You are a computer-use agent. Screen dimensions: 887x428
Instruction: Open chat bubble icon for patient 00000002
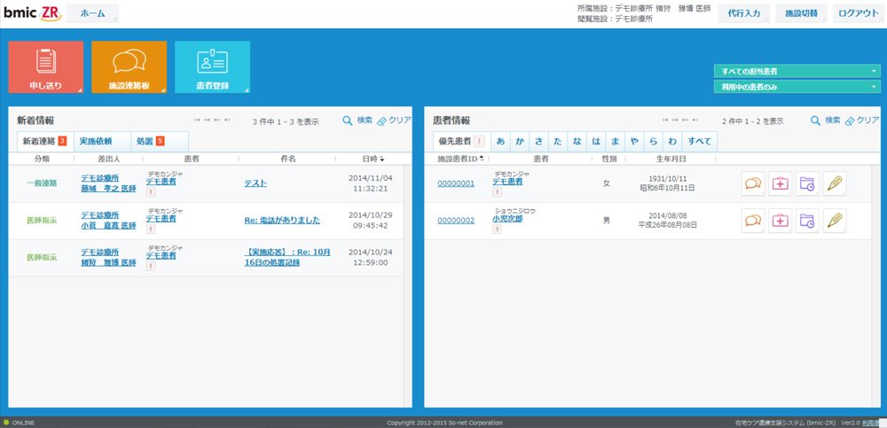(753, 221)
